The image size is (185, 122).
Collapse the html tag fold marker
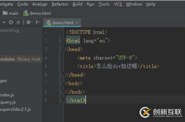(x=63, y=41)
